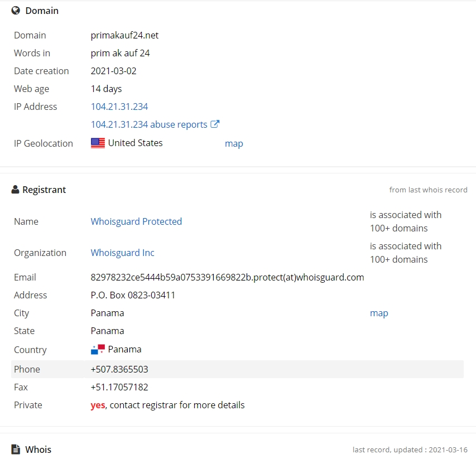Open the map link in City row
This screenshot has width=476, height=459.
pyautogui.click(x=379, y=313)
